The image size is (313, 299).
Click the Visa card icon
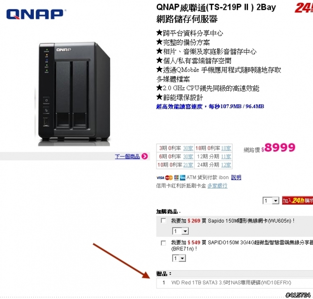click(160, 178)
